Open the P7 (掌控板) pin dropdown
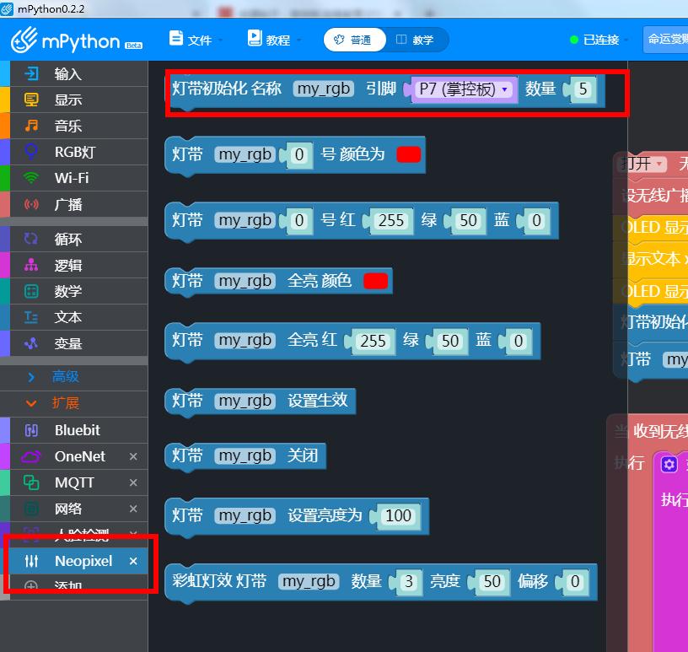 coord(465,89)
